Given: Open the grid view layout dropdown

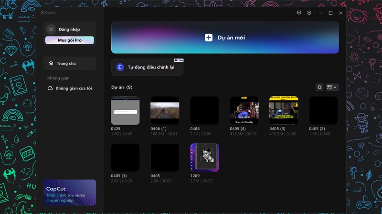Looking at the screenshot, I should pyautogui.click(x=332, y=88).
